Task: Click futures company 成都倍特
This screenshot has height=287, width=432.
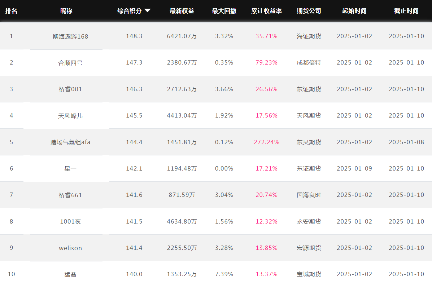Action: [309, 63]
